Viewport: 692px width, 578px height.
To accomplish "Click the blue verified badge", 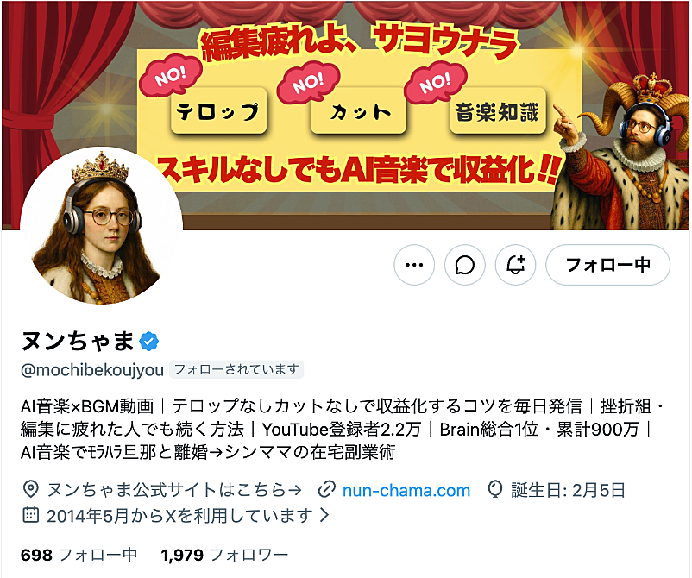I will [149, 342].
